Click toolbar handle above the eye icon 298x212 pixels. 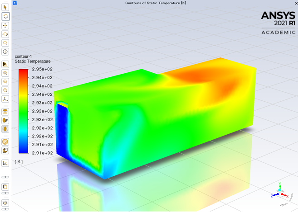5,193
